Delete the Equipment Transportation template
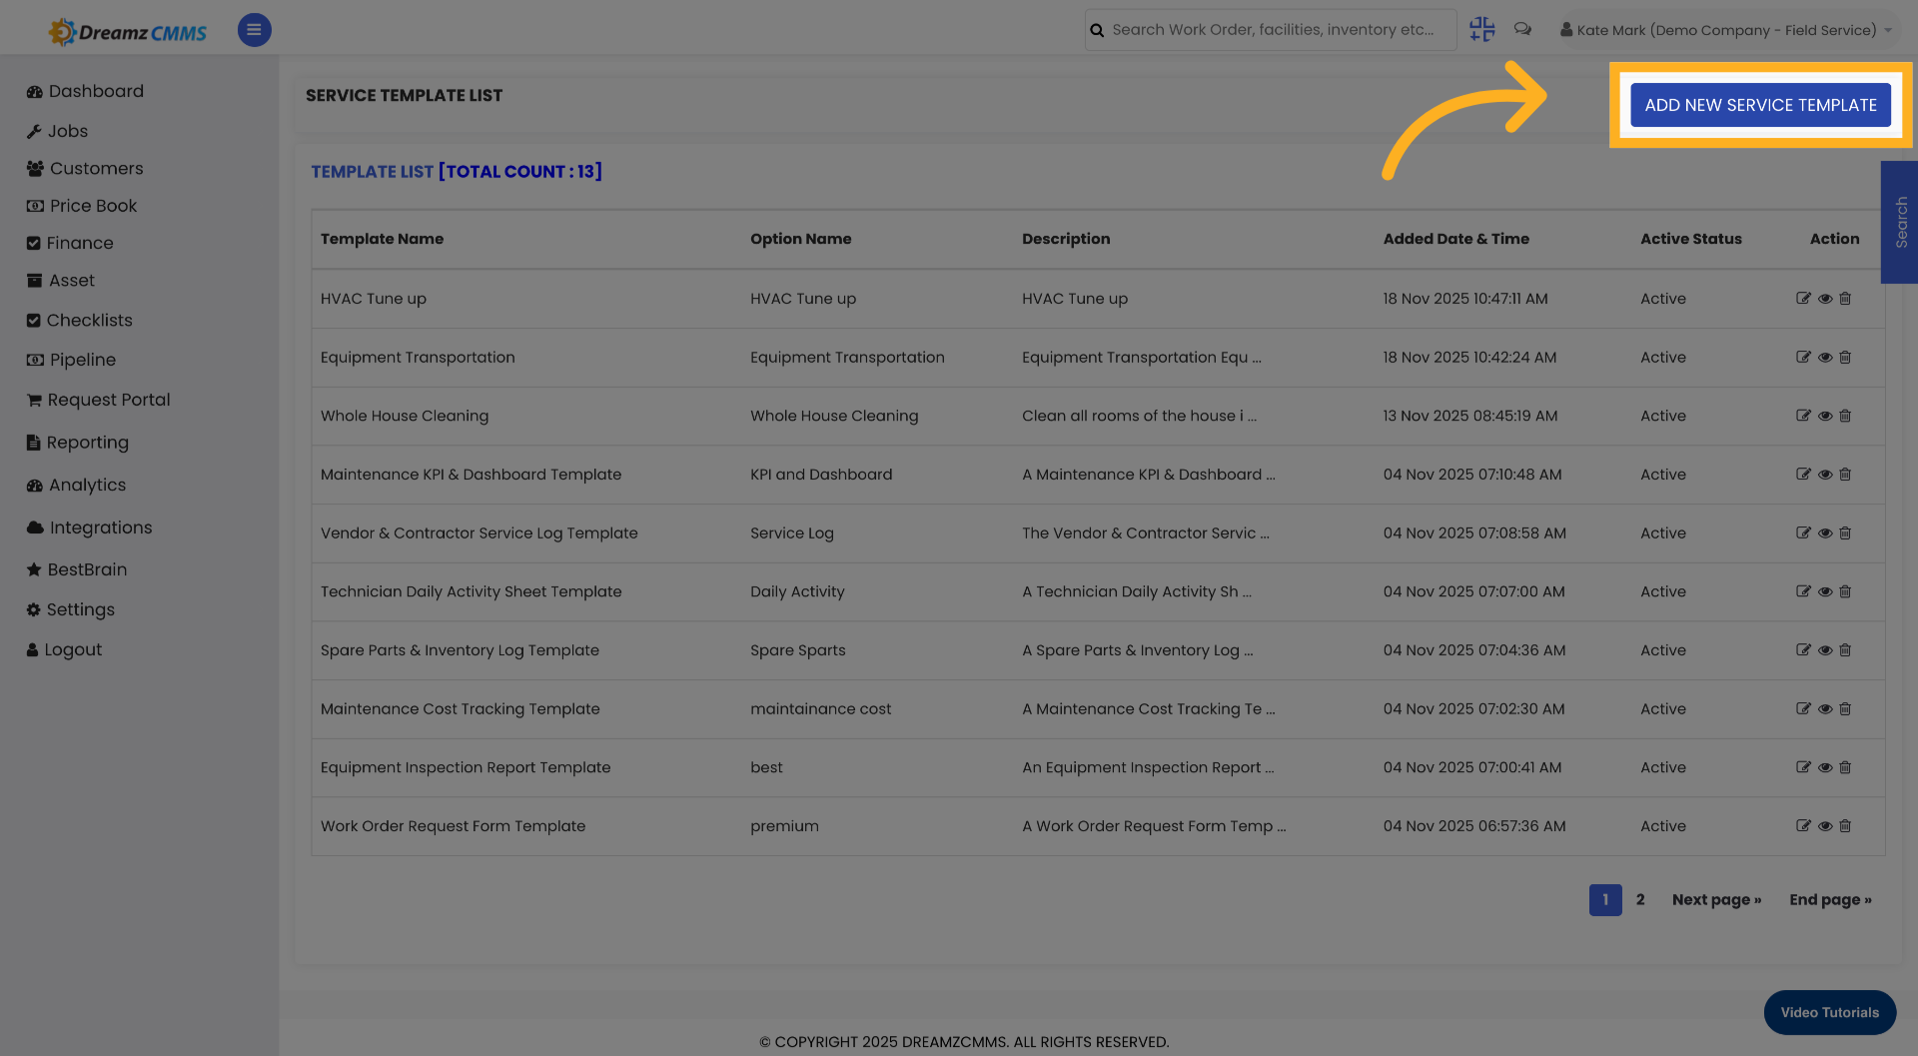This screenshot has width=1918, height=1056. (1845, 358)
